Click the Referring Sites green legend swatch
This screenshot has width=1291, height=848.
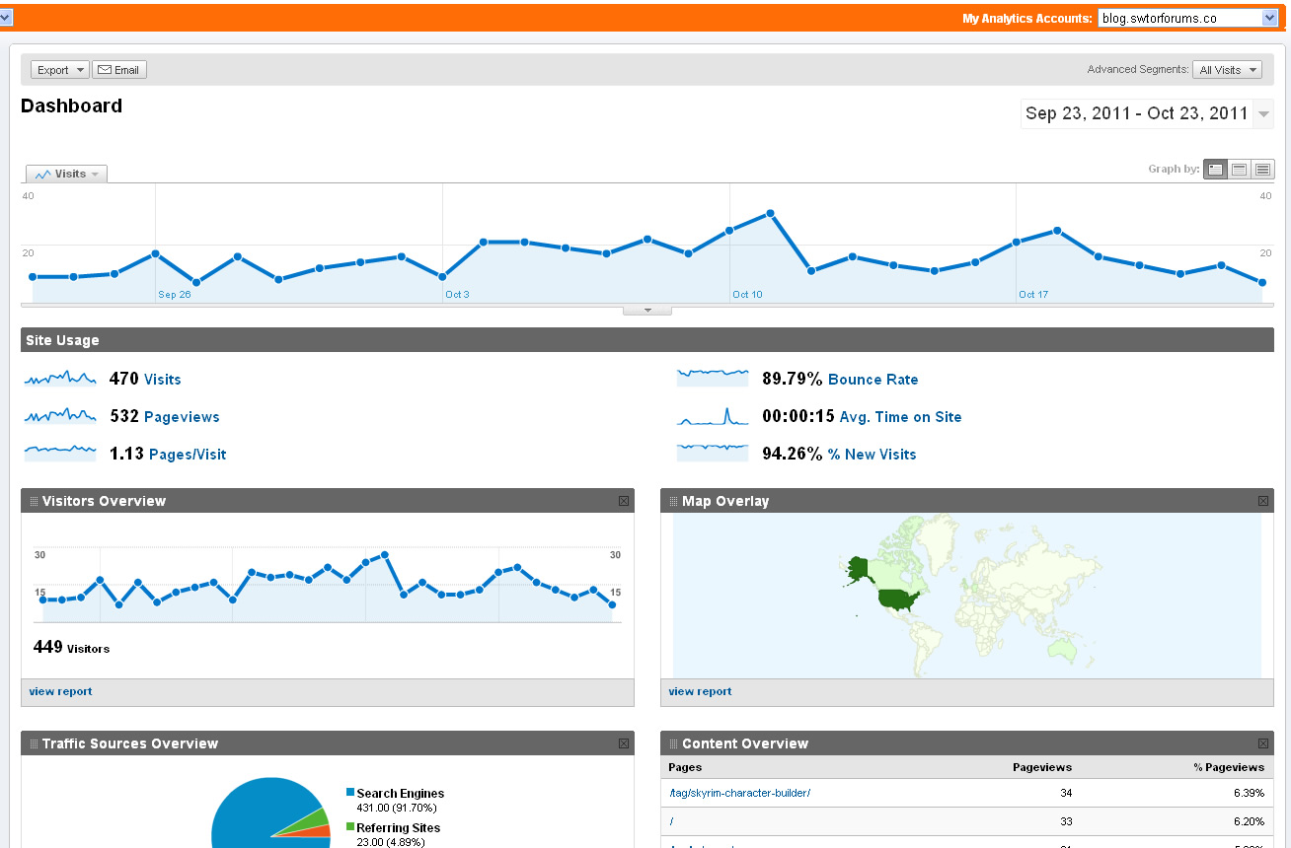point(350,827)
